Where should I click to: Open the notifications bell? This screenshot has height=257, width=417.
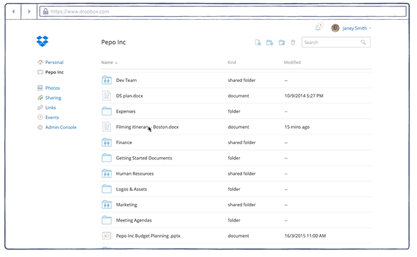click(x=318, y=28)
